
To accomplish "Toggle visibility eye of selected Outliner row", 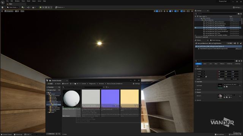I will point(196,28).
